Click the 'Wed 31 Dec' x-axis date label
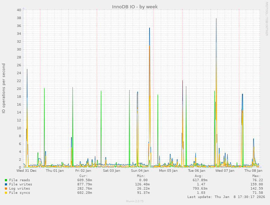Image resolution: width=270 pixels, height=205 pixels. coord(27,171)
